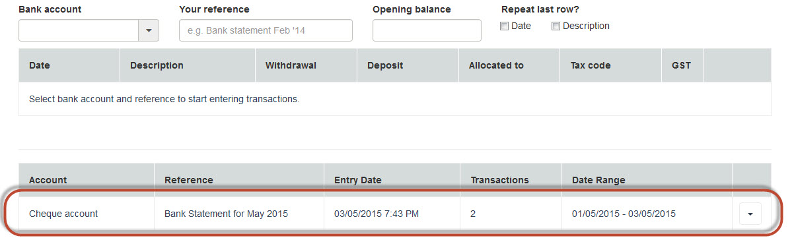Click the Date Range column header

(598, 180)
